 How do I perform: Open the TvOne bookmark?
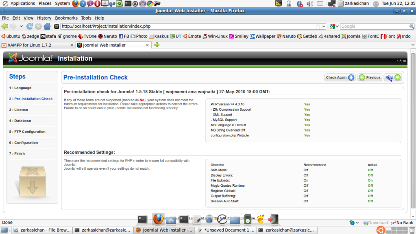87,36
